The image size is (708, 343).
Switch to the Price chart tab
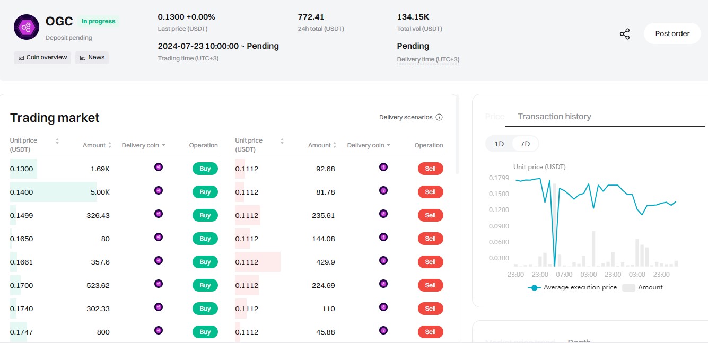pos(494,117)
